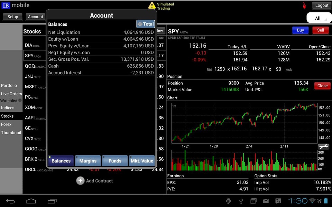
Task: Tap Android back navigation icon
Action: pos(10,201)
